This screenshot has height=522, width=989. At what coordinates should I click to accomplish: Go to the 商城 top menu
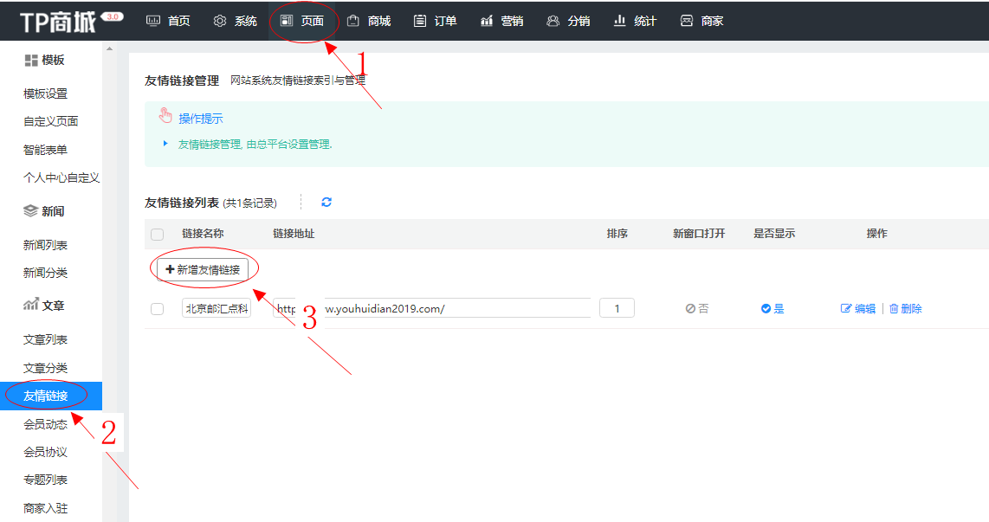pos(368,21)
